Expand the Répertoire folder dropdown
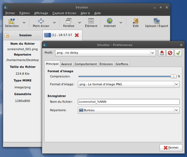The height and width of the screenshot is (157, 187). (x=176, y=110)
